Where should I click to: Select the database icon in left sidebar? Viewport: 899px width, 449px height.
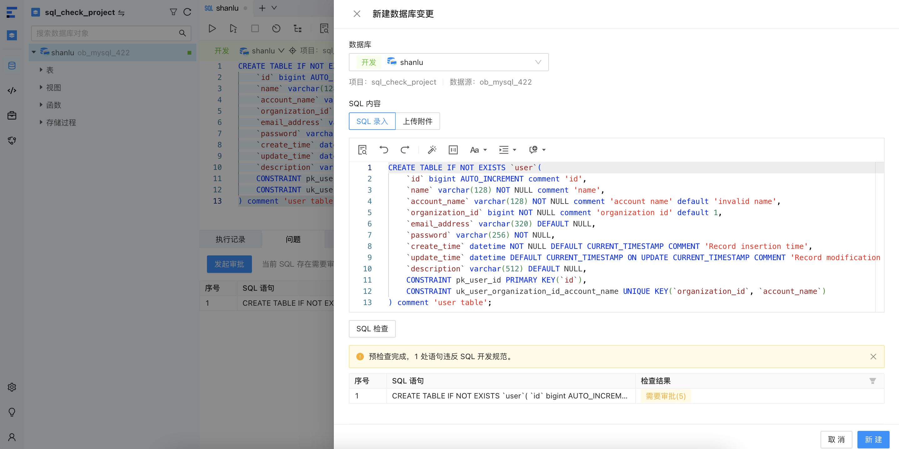pos(12,66)
